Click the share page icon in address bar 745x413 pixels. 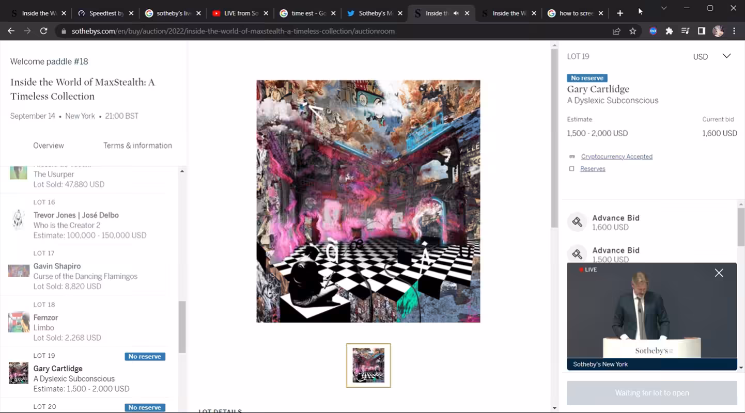point(616,31)
